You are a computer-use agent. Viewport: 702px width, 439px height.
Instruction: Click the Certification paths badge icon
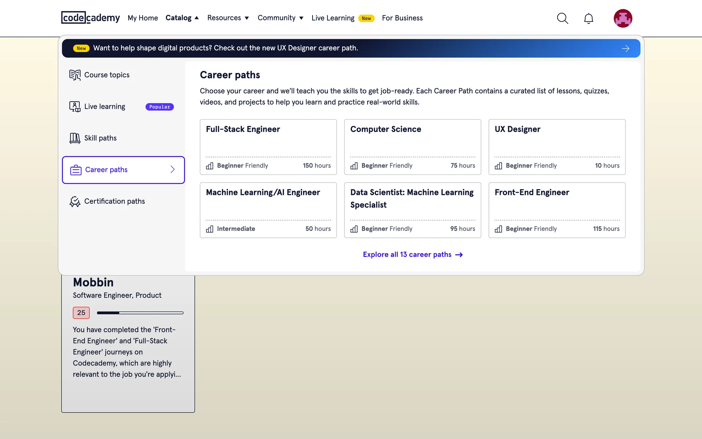pyautogui.click(x=75, y=202)
